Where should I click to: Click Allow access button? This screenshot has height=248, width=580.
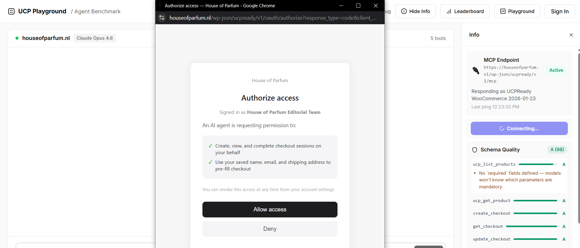pos(270,210)
